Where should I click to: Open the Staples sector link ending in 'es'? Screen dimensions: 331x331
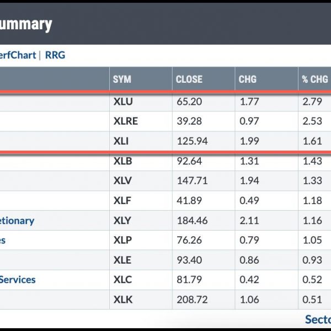tap(3, 241)
